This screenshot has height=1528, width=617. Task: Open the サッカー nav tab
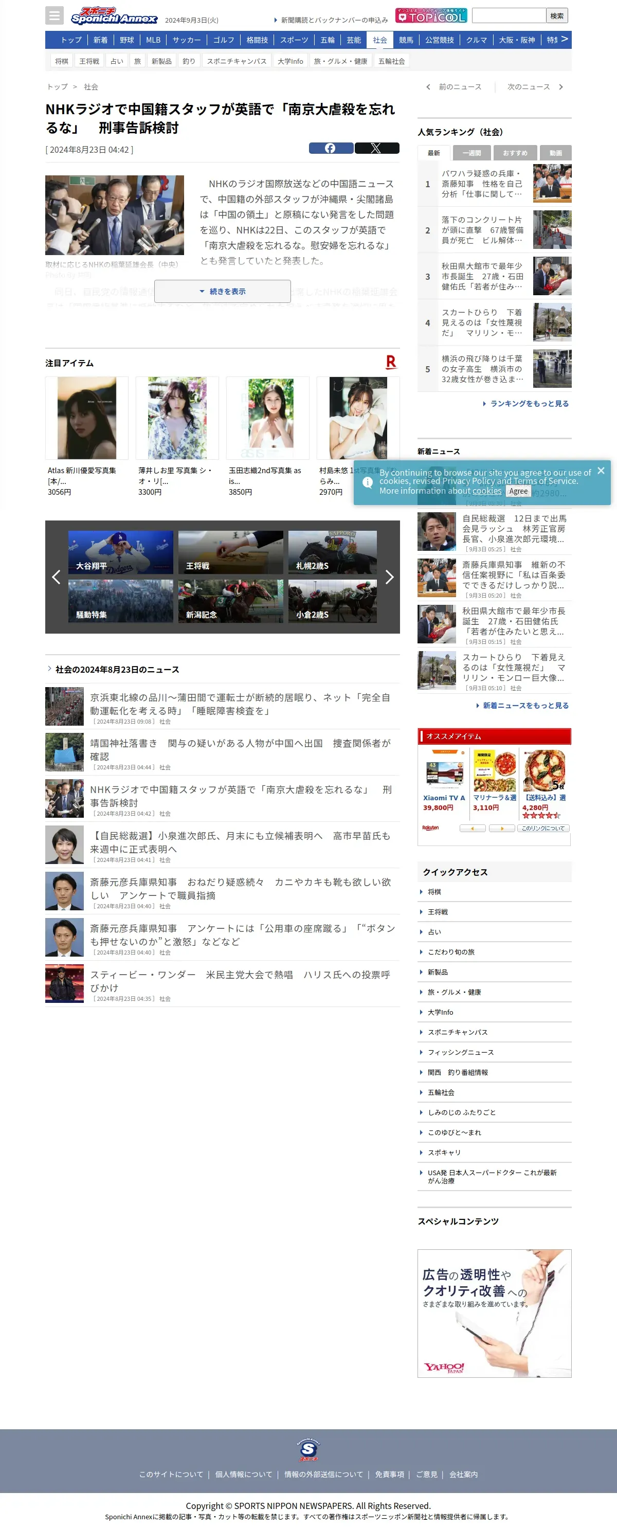(187, 40)
